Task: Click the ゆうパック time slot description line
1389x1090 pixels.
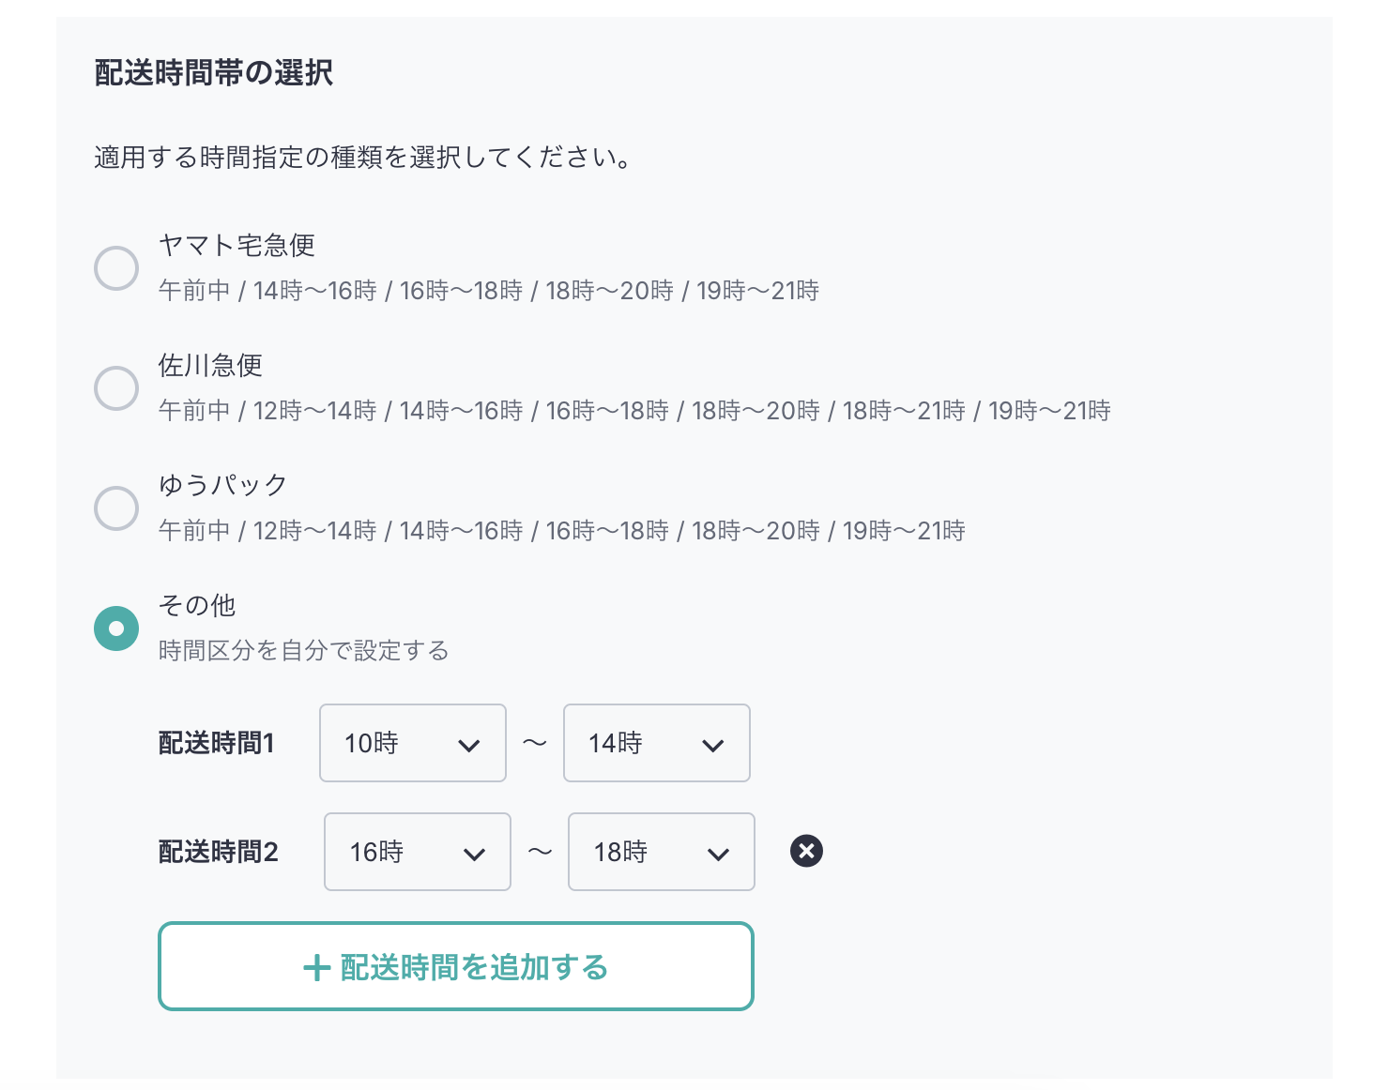Action: pos(561,531)
